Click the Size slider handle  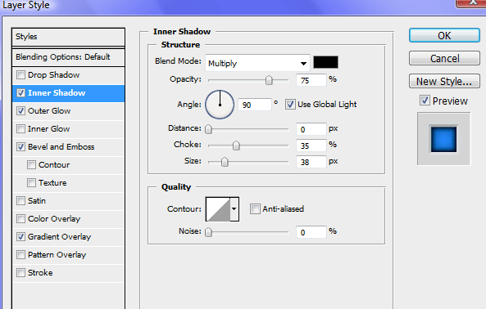click(225, 162)
